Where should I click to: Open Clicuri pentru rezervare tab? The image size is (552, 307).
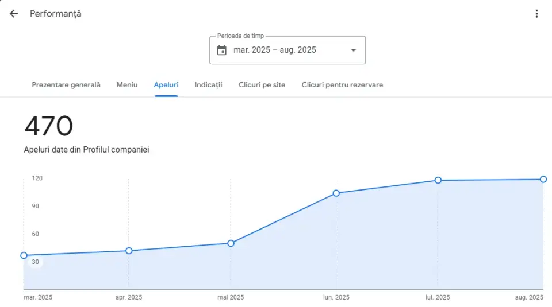point(342,85)
